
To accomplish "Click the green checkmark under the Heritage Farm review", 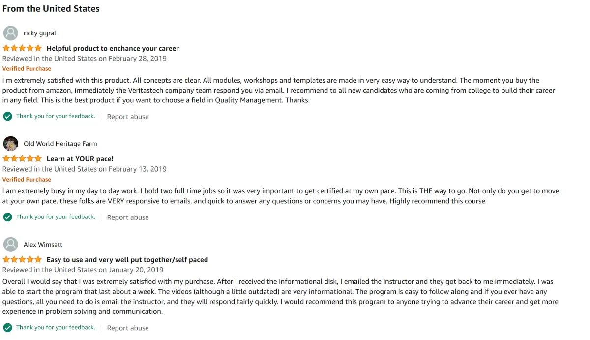I will (7, 217).
